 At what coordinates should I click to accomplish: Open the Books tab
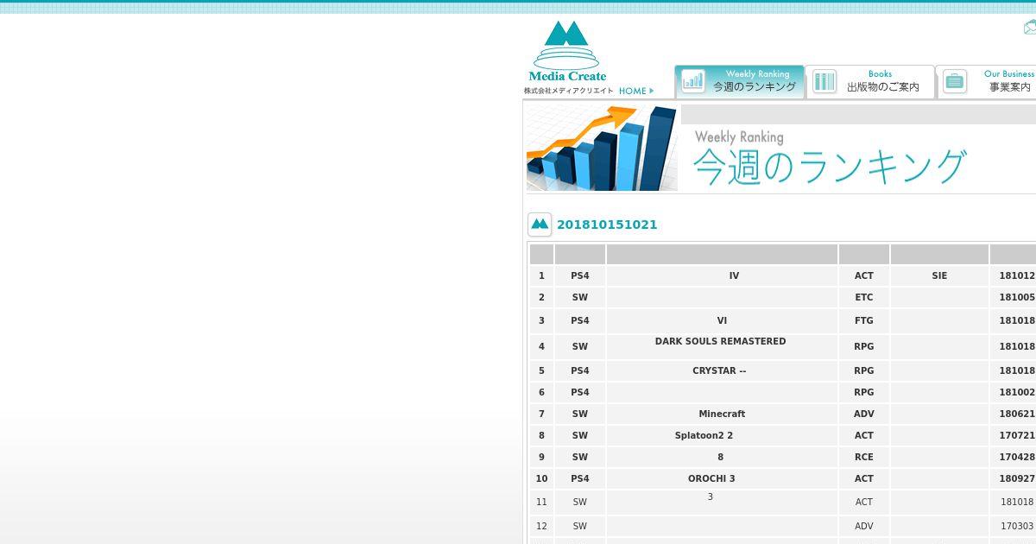[x=870, y=81]
